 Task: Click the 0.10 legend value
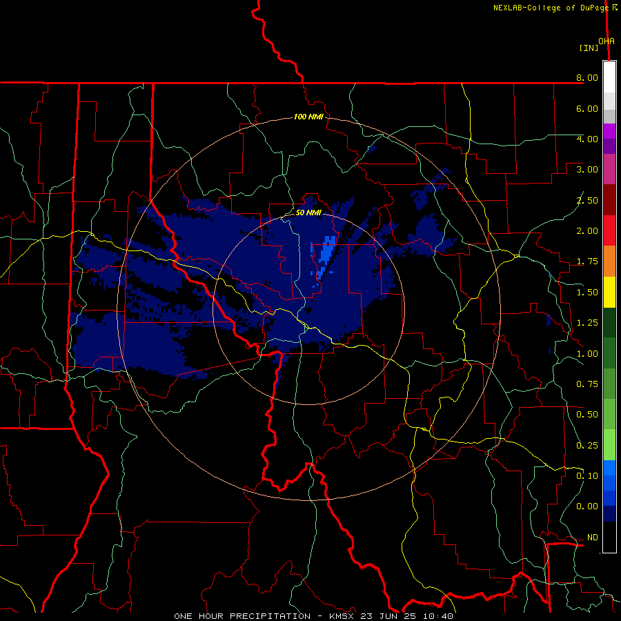click(587, 476)
